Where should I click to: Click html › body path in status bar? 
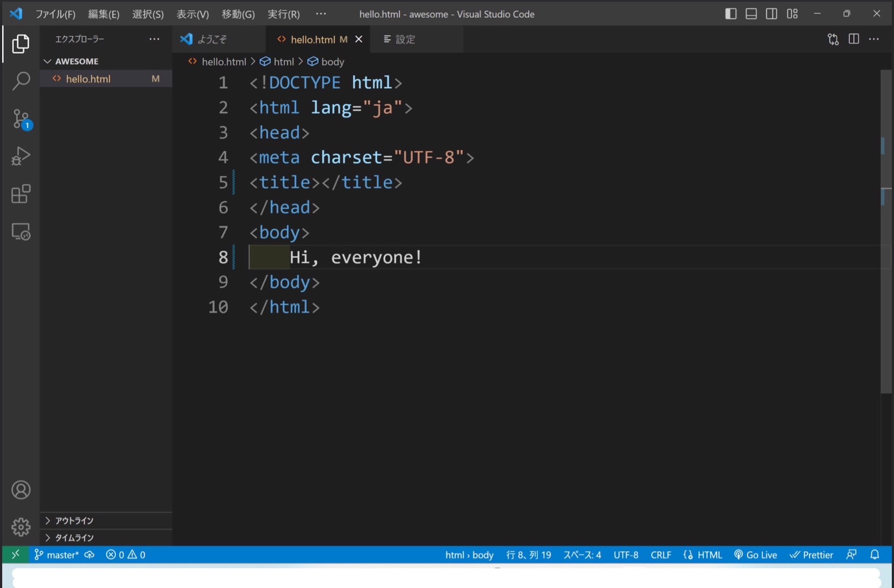tap(469, 555)
